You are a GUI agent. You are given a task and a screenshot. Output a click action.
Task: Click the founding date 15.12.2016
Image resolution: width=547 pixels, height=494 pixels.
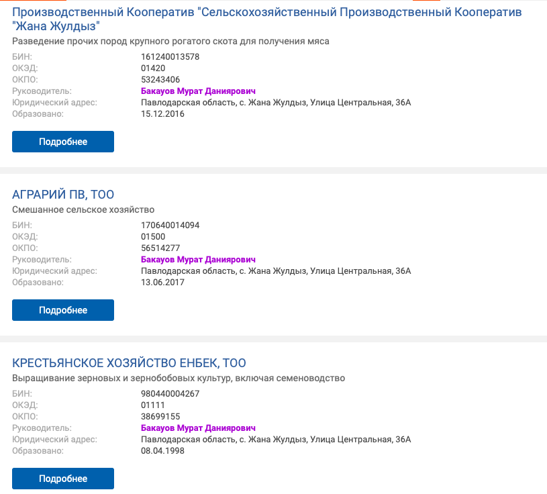tap(162, 114)
